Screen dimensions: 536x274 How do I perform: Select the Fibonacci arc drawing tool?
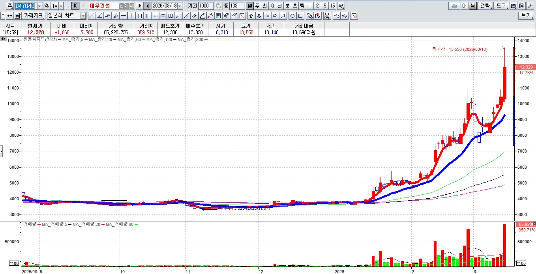point(107,16)
